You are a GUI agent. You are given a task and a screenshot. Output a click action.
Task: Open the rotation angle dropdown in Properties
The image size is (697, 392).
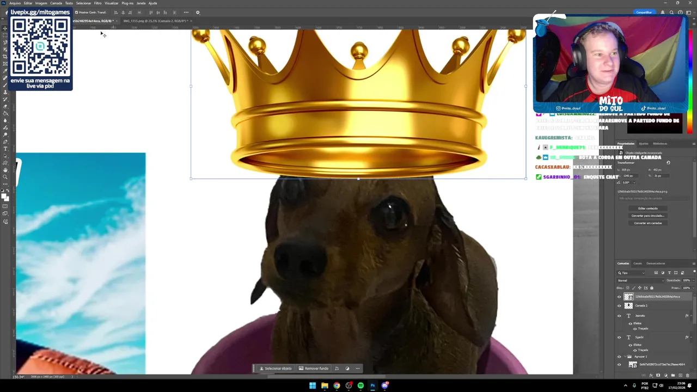point(634,182)
